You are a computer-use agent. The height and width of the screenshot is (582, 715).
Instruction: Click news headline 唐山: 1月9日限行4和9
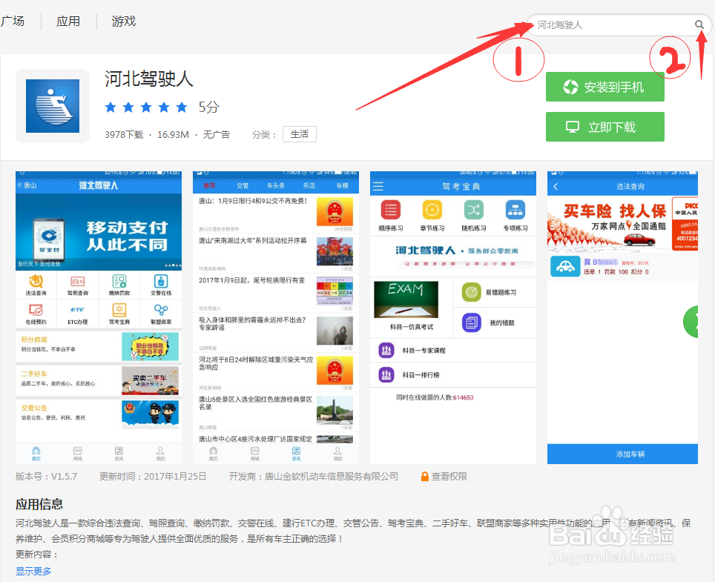coord(253,201)
